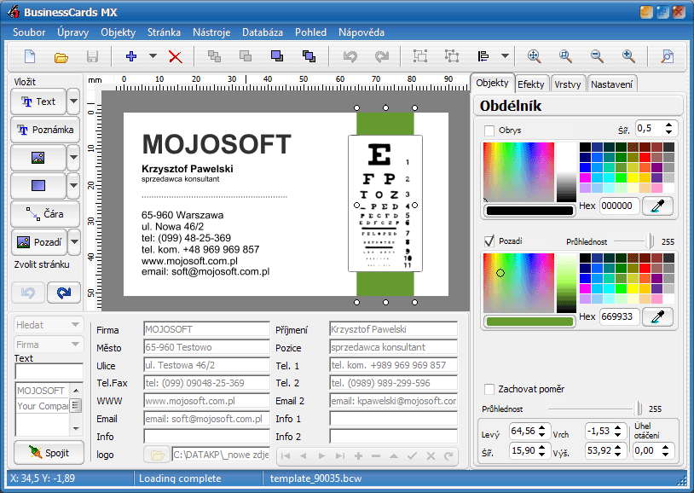Open the Pozadí insert dropdown arrow

point(73,242)
